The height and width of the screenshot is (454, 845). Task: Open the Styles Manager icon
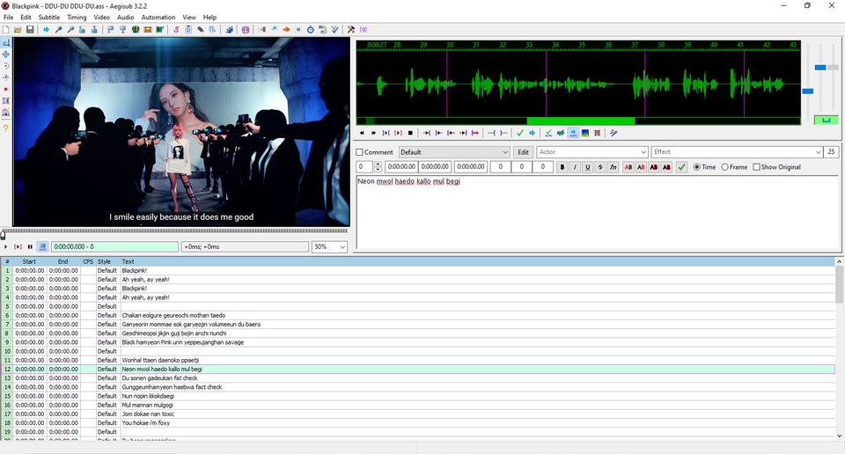tap(176, 30)
